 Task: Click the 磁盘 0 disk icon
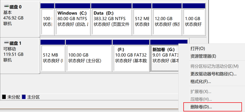click(x=6, y=6)
